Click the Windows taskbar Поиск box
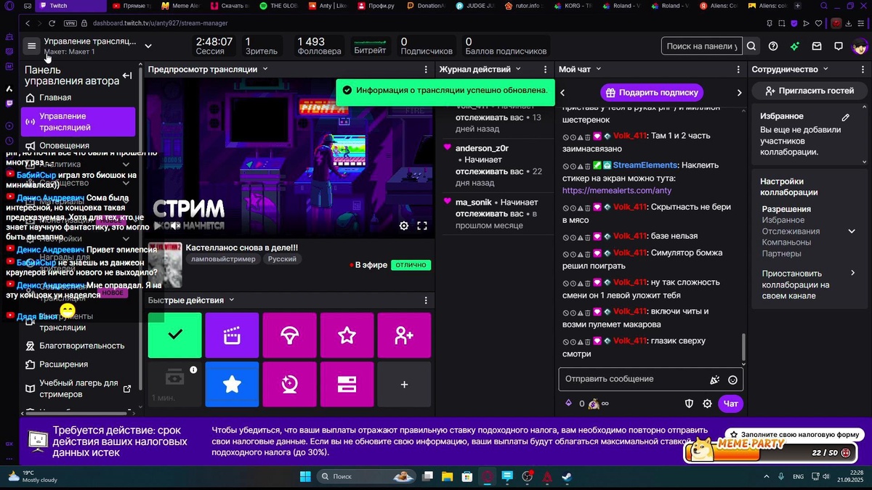 tap(367, 477)
